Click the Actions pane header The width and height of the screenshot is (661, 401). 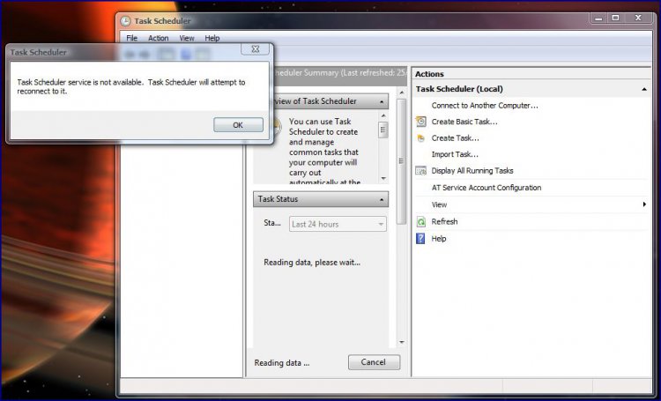pyautogui.click(x=531, y=74)
